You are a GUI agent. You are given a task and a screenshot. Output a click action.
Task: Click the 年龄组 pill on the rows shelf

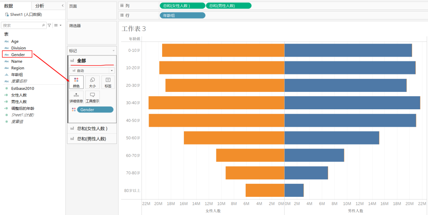pos(182,15)
